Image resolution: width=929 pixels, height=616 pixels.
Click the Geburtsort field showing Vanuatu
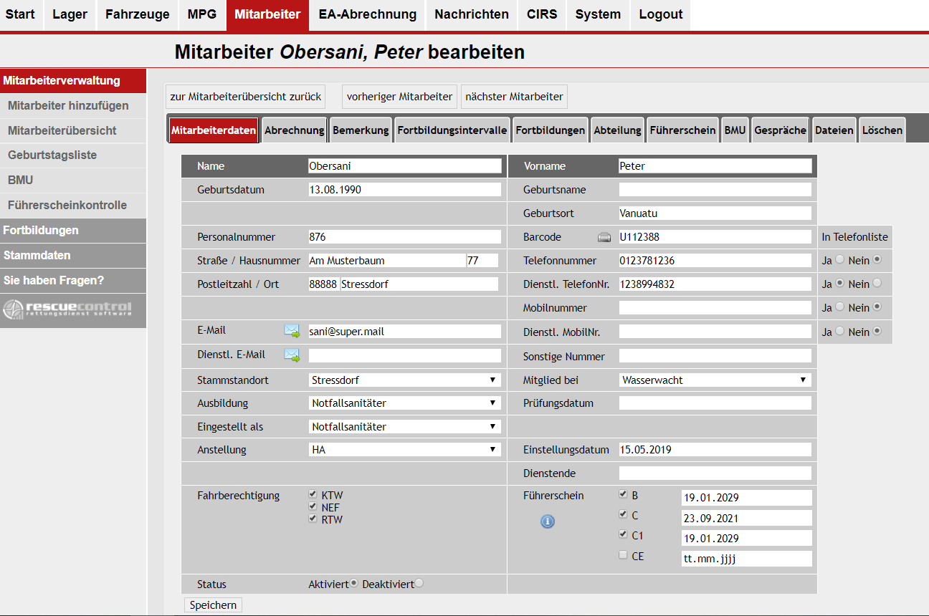tap(715, 213)
